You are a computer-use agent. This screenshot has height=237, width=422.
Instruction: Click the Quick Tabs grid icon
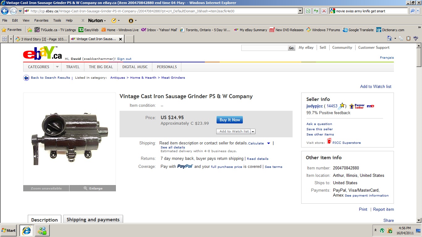(5, 39)
